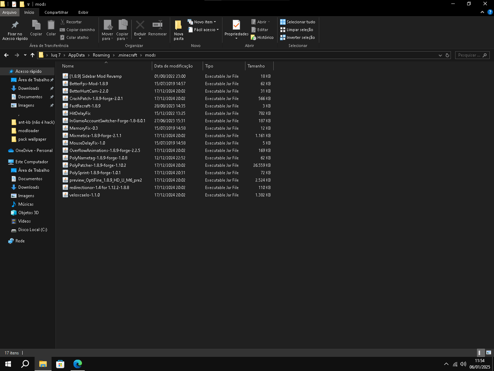This screenshot has width=494, height=371.
Task: Open Windows Start menu
Action: [8, 364]
